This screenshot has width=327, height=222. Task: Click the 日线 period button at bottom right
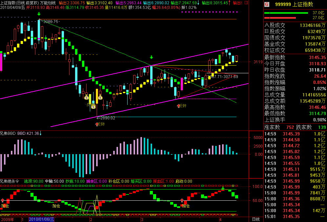pos(256,219)
